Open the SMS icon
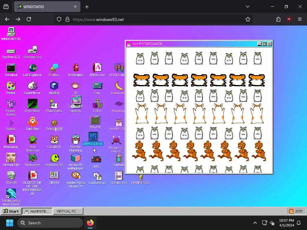The height and width of the screenshot is (230, 307). point(96,162)
